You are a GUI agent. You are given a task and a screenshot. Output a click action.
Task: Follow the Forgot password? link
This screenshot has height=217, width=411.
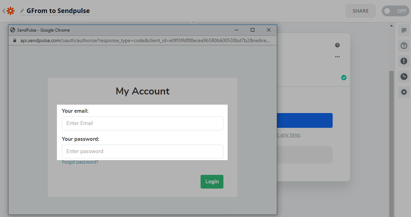coord(80,162)
